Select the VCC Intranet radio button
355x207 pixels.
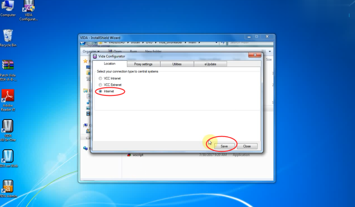click(100, 78)
